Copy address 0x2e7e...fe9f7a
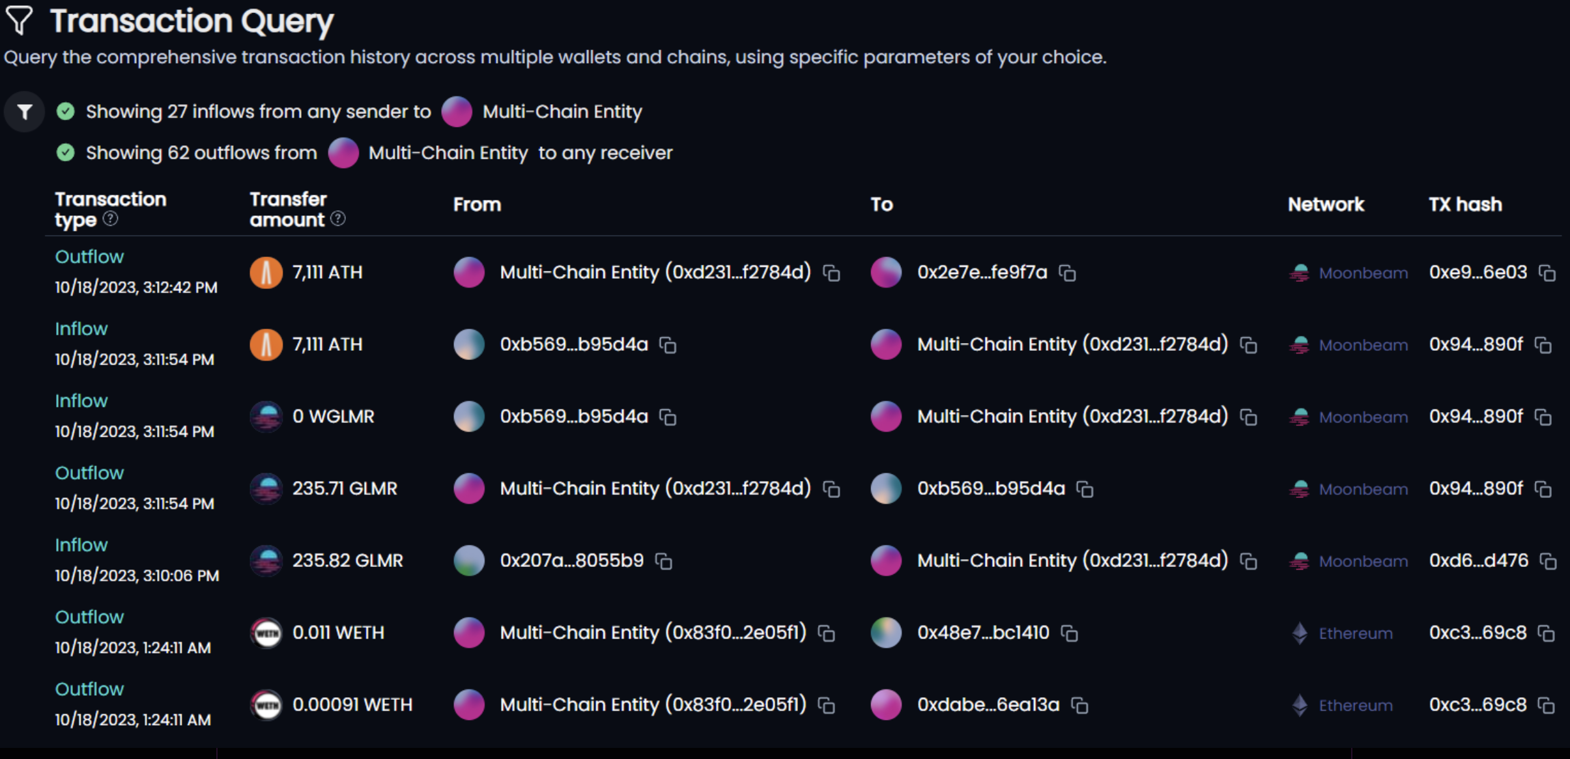 1067,273
